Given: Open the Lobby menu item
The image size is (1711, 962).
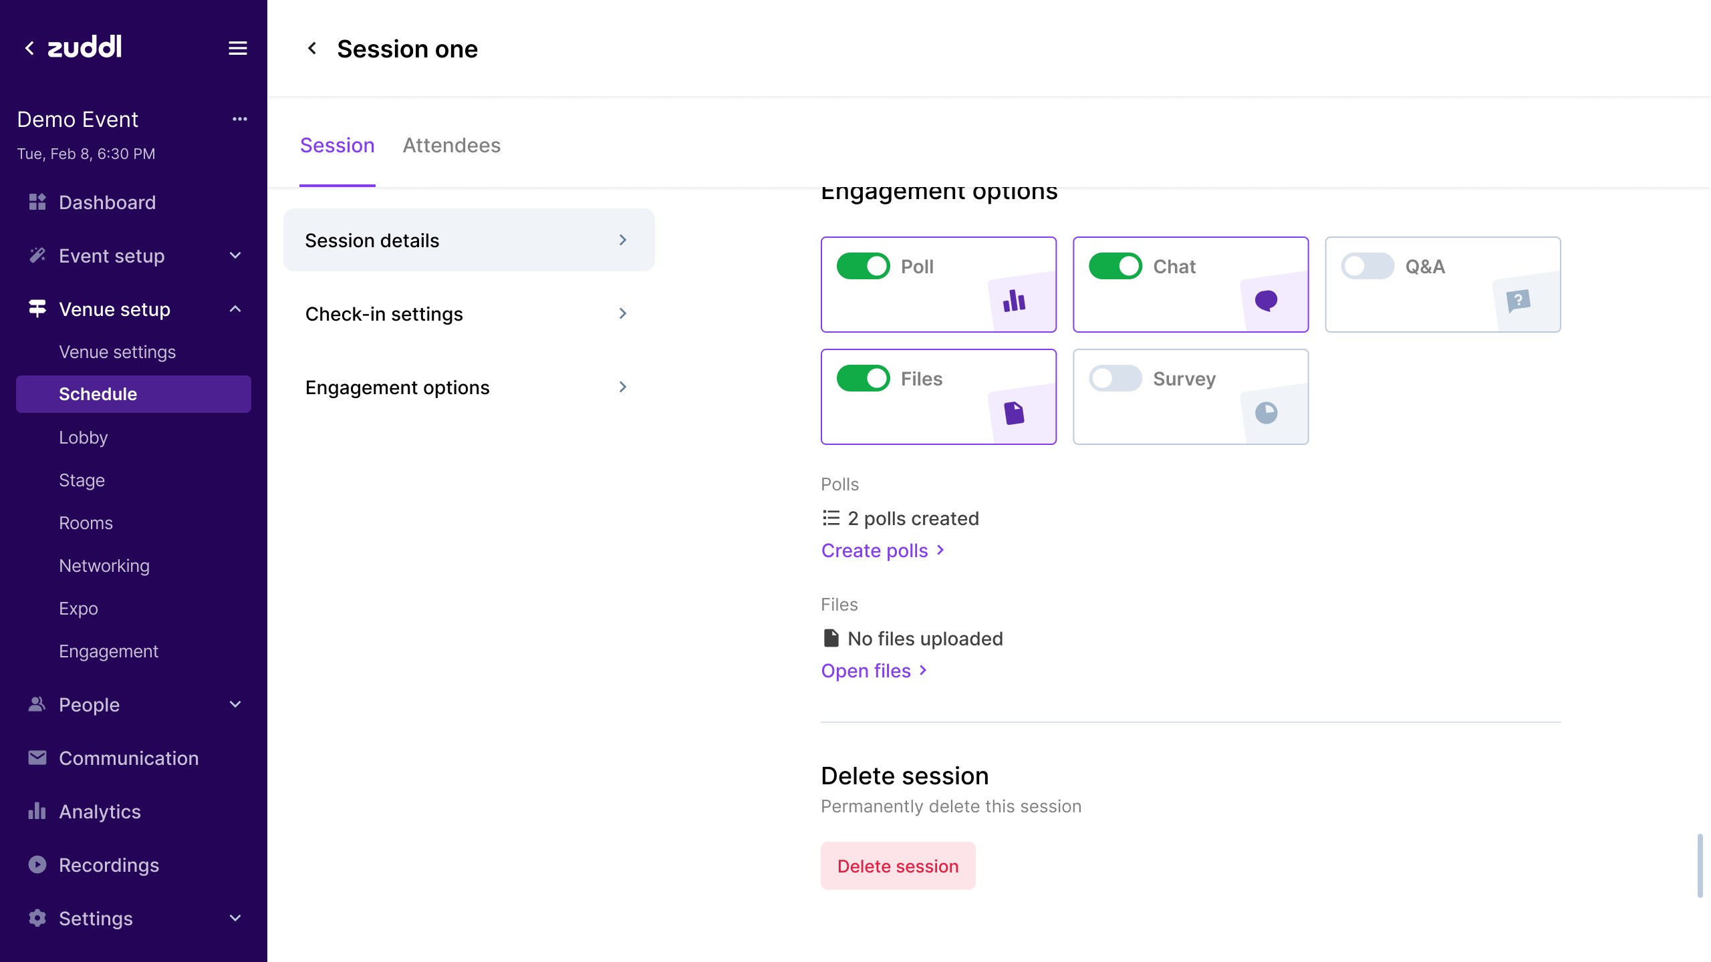Looking at the screenshot, I should (x=83, y=437).
